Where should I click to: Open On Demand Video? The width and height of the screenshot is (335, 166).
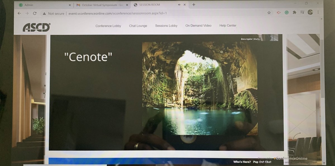pyautogui.click(x=198, y=26)
